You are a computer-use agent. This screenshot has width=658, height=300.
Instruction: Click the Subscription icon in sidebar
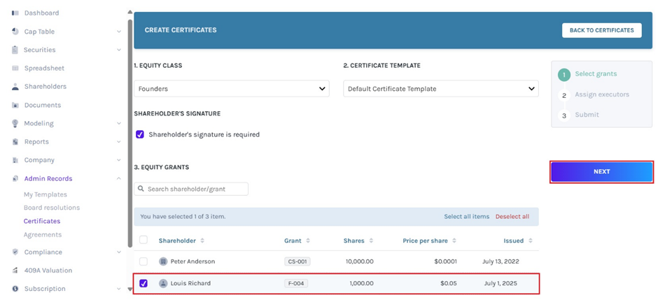click(x=15, y=288)
